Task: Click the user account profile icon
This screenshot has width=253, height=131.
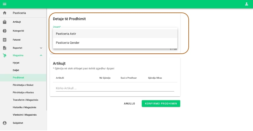Action: [246, 4]
